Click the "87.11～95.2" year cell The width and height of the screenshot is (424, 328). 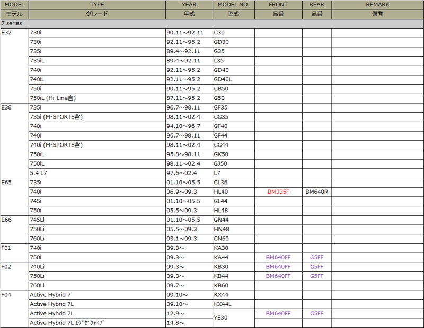tap(189, 98)
